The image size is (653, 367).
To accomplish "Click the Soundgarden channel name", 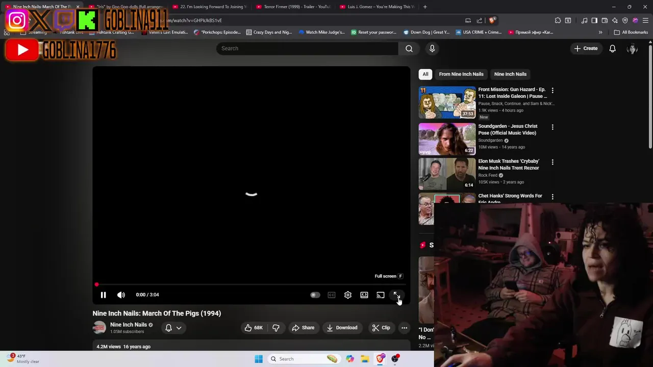I will tap(490, 140).
